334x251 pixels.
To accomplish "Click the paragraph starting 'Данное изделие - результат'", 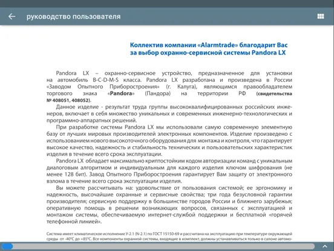I will coord(169,113).
